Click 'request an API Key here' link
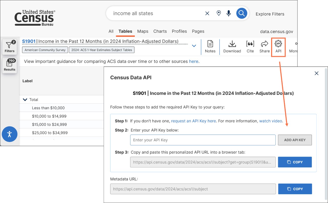Image resolution: width=328 pixels, height=203 pixels. 193,121
